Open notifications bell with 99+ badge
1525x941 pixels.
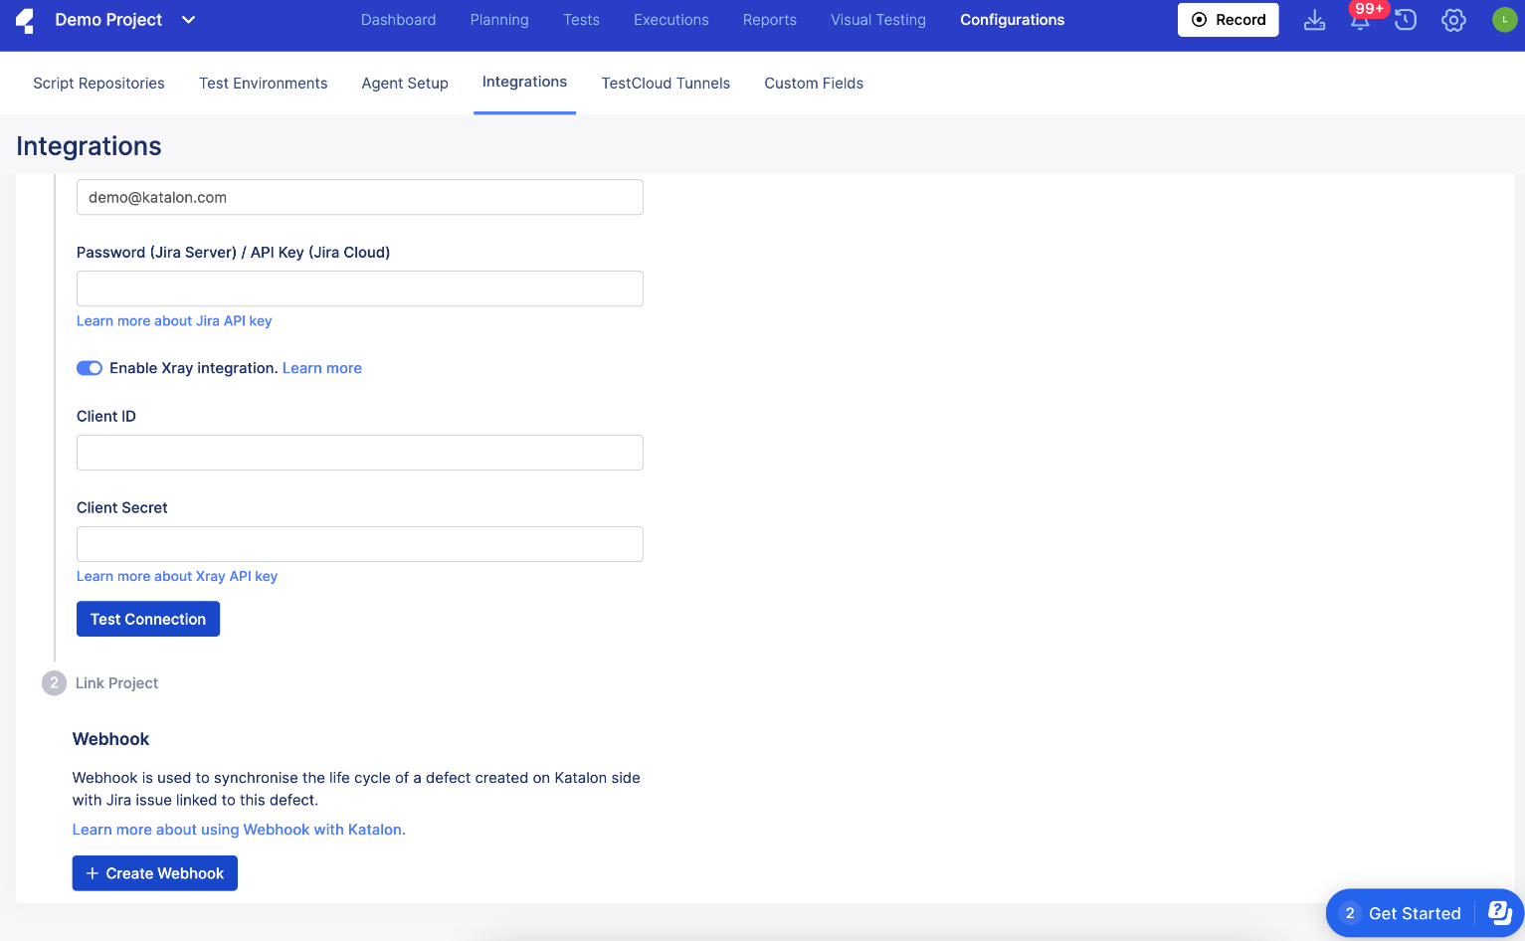pos(1360,19)
